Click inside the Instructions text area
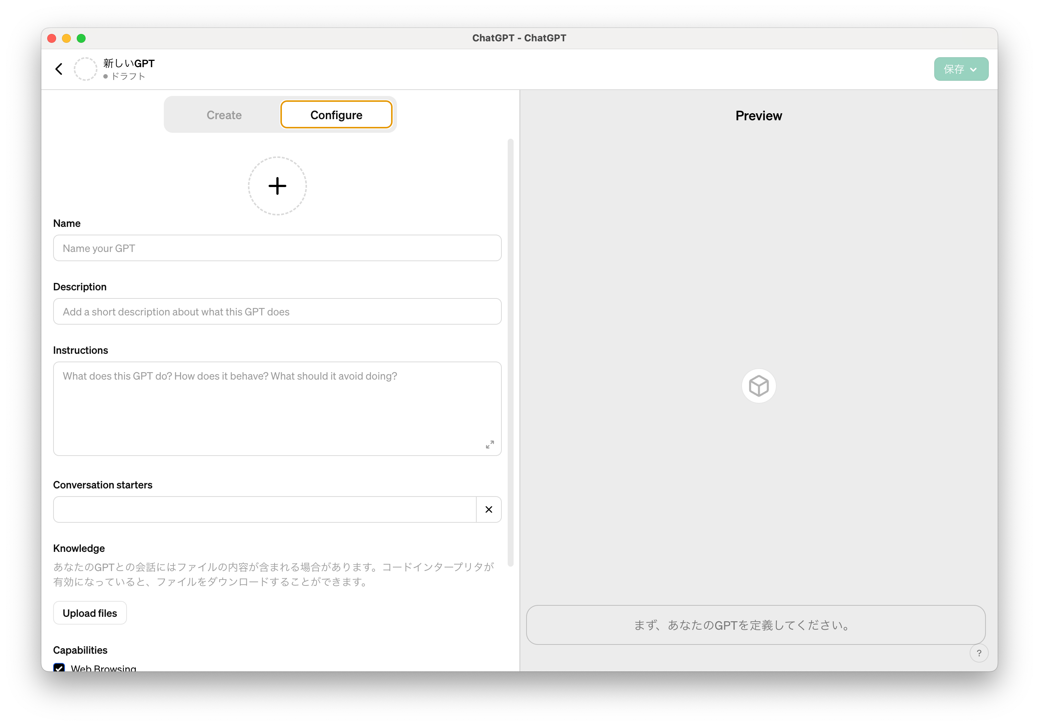This screenshot has height=726, width=1039. pos(277,409)
